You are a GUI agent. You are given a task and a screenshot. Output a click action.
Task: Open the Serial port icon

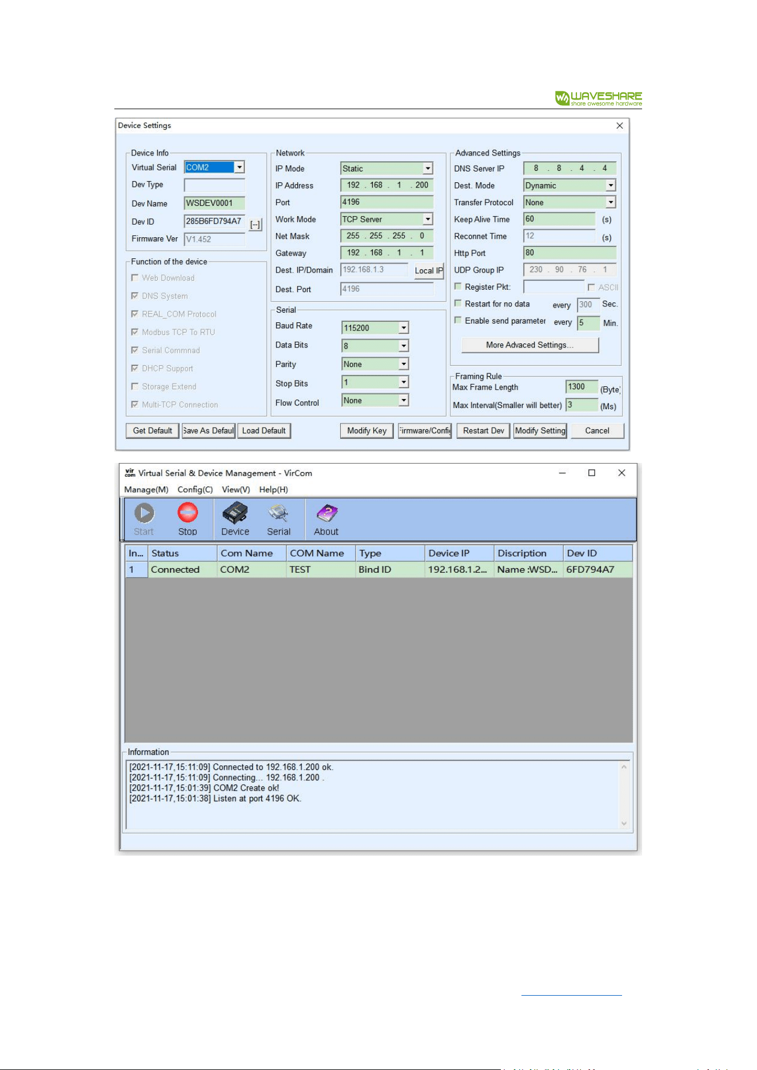278,513
